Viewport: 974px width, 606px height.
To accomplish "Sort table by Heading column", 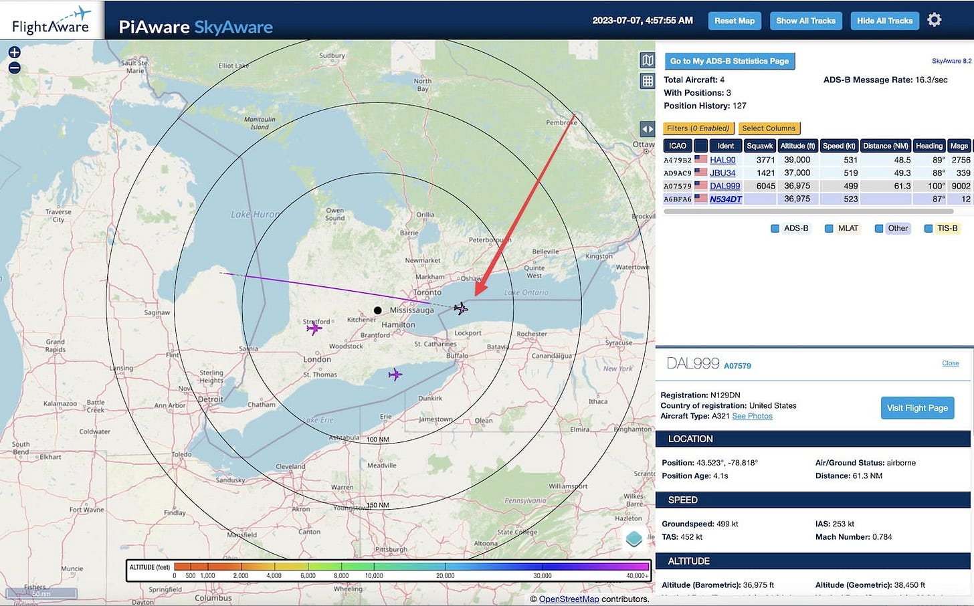I will tap(929, 146).
